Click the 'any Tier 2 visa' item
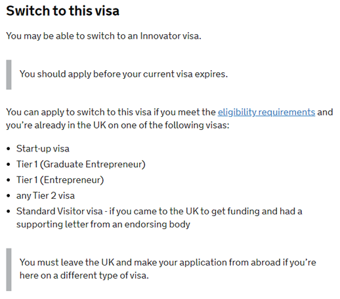 [45, 196]
